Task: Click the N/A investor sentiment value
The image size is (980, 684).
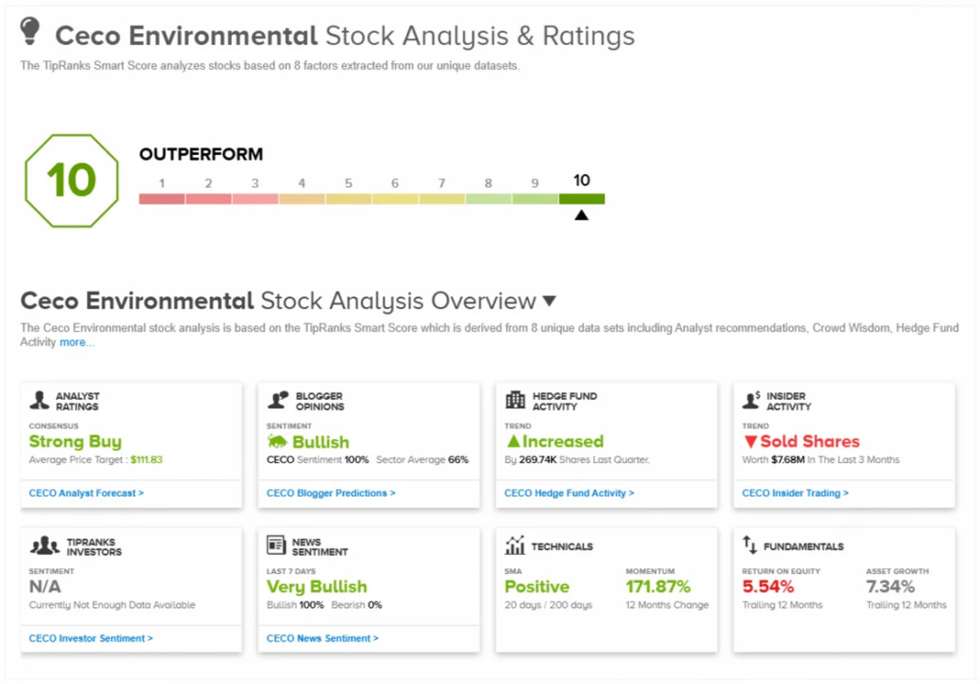Action: 45,587
